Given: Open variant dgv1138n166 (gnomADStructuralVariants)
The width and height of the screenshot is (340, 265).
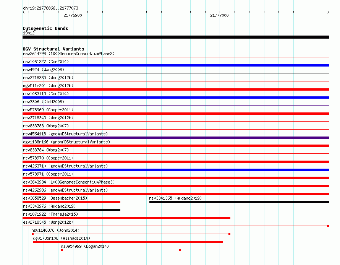Looking at the screenshot, I should click(x=66, y=142).
